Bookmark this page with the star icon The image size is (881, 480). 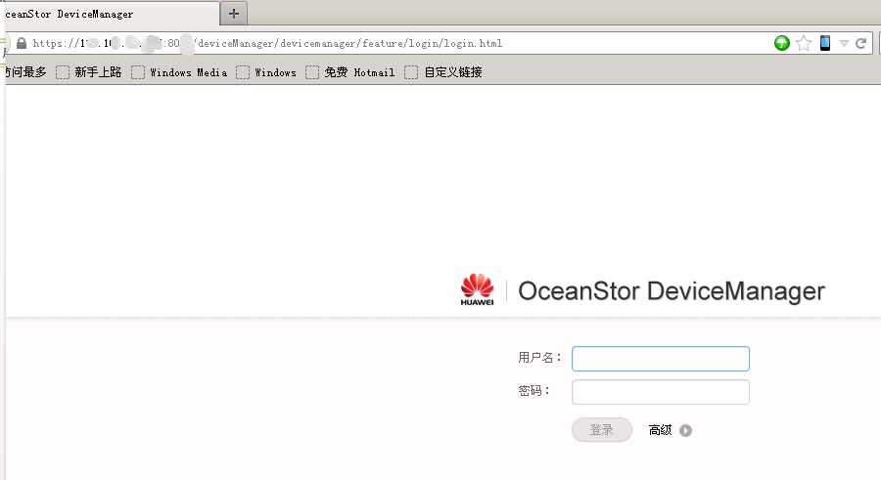coord(804,43)
